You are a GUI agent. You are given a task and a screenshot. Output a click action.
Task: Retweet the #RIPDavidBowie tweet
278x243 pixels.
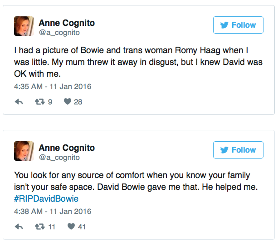click(39, 227)
